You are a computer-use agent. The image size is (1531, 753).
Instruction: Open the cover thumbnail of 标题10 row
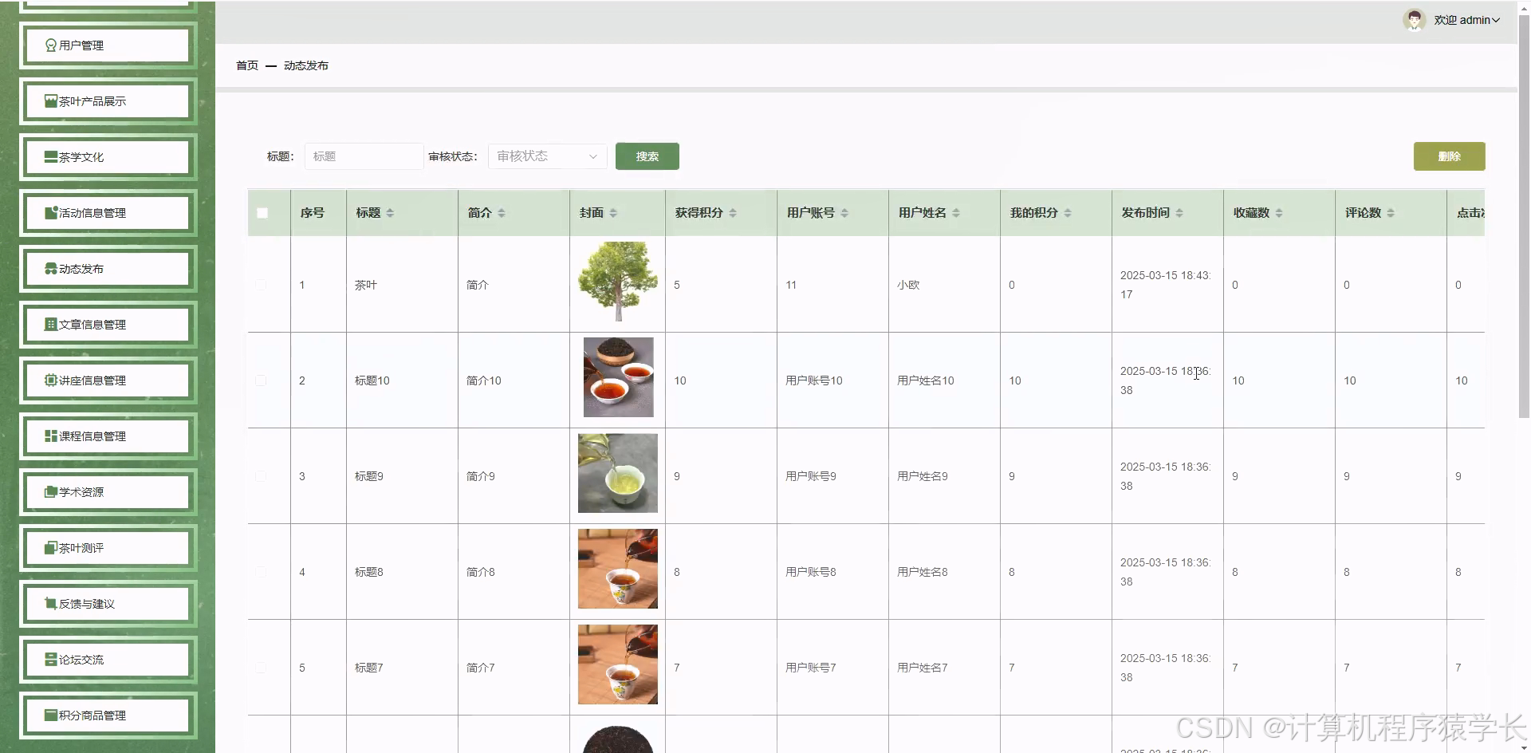[x=618, y=377]
